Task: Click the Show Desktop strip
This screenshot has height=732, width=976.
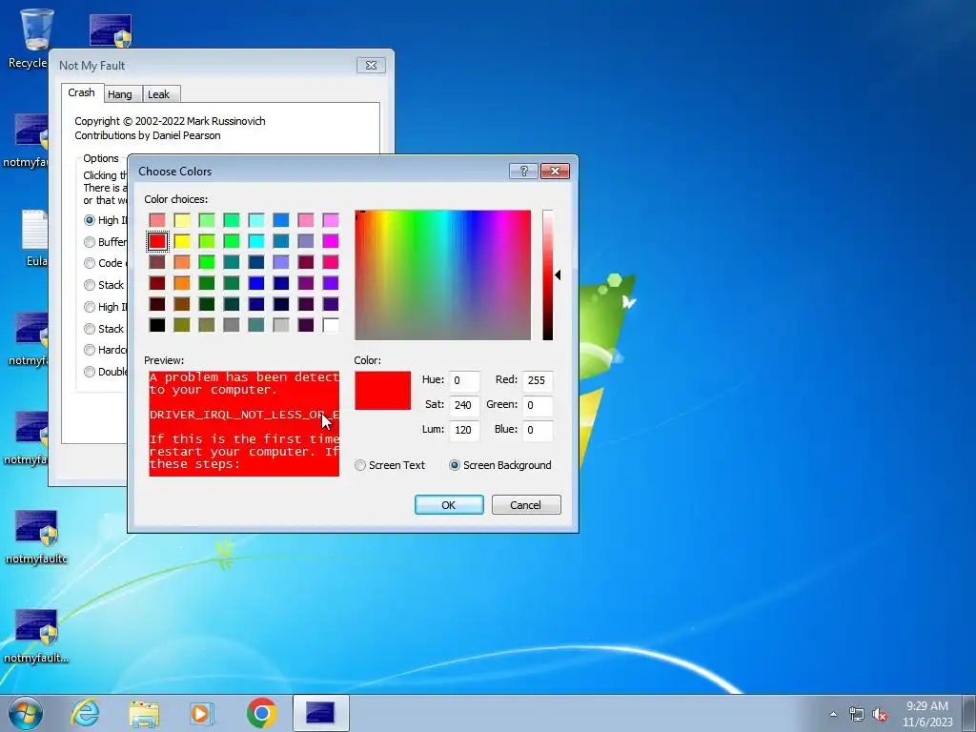Action: point(969,713)
